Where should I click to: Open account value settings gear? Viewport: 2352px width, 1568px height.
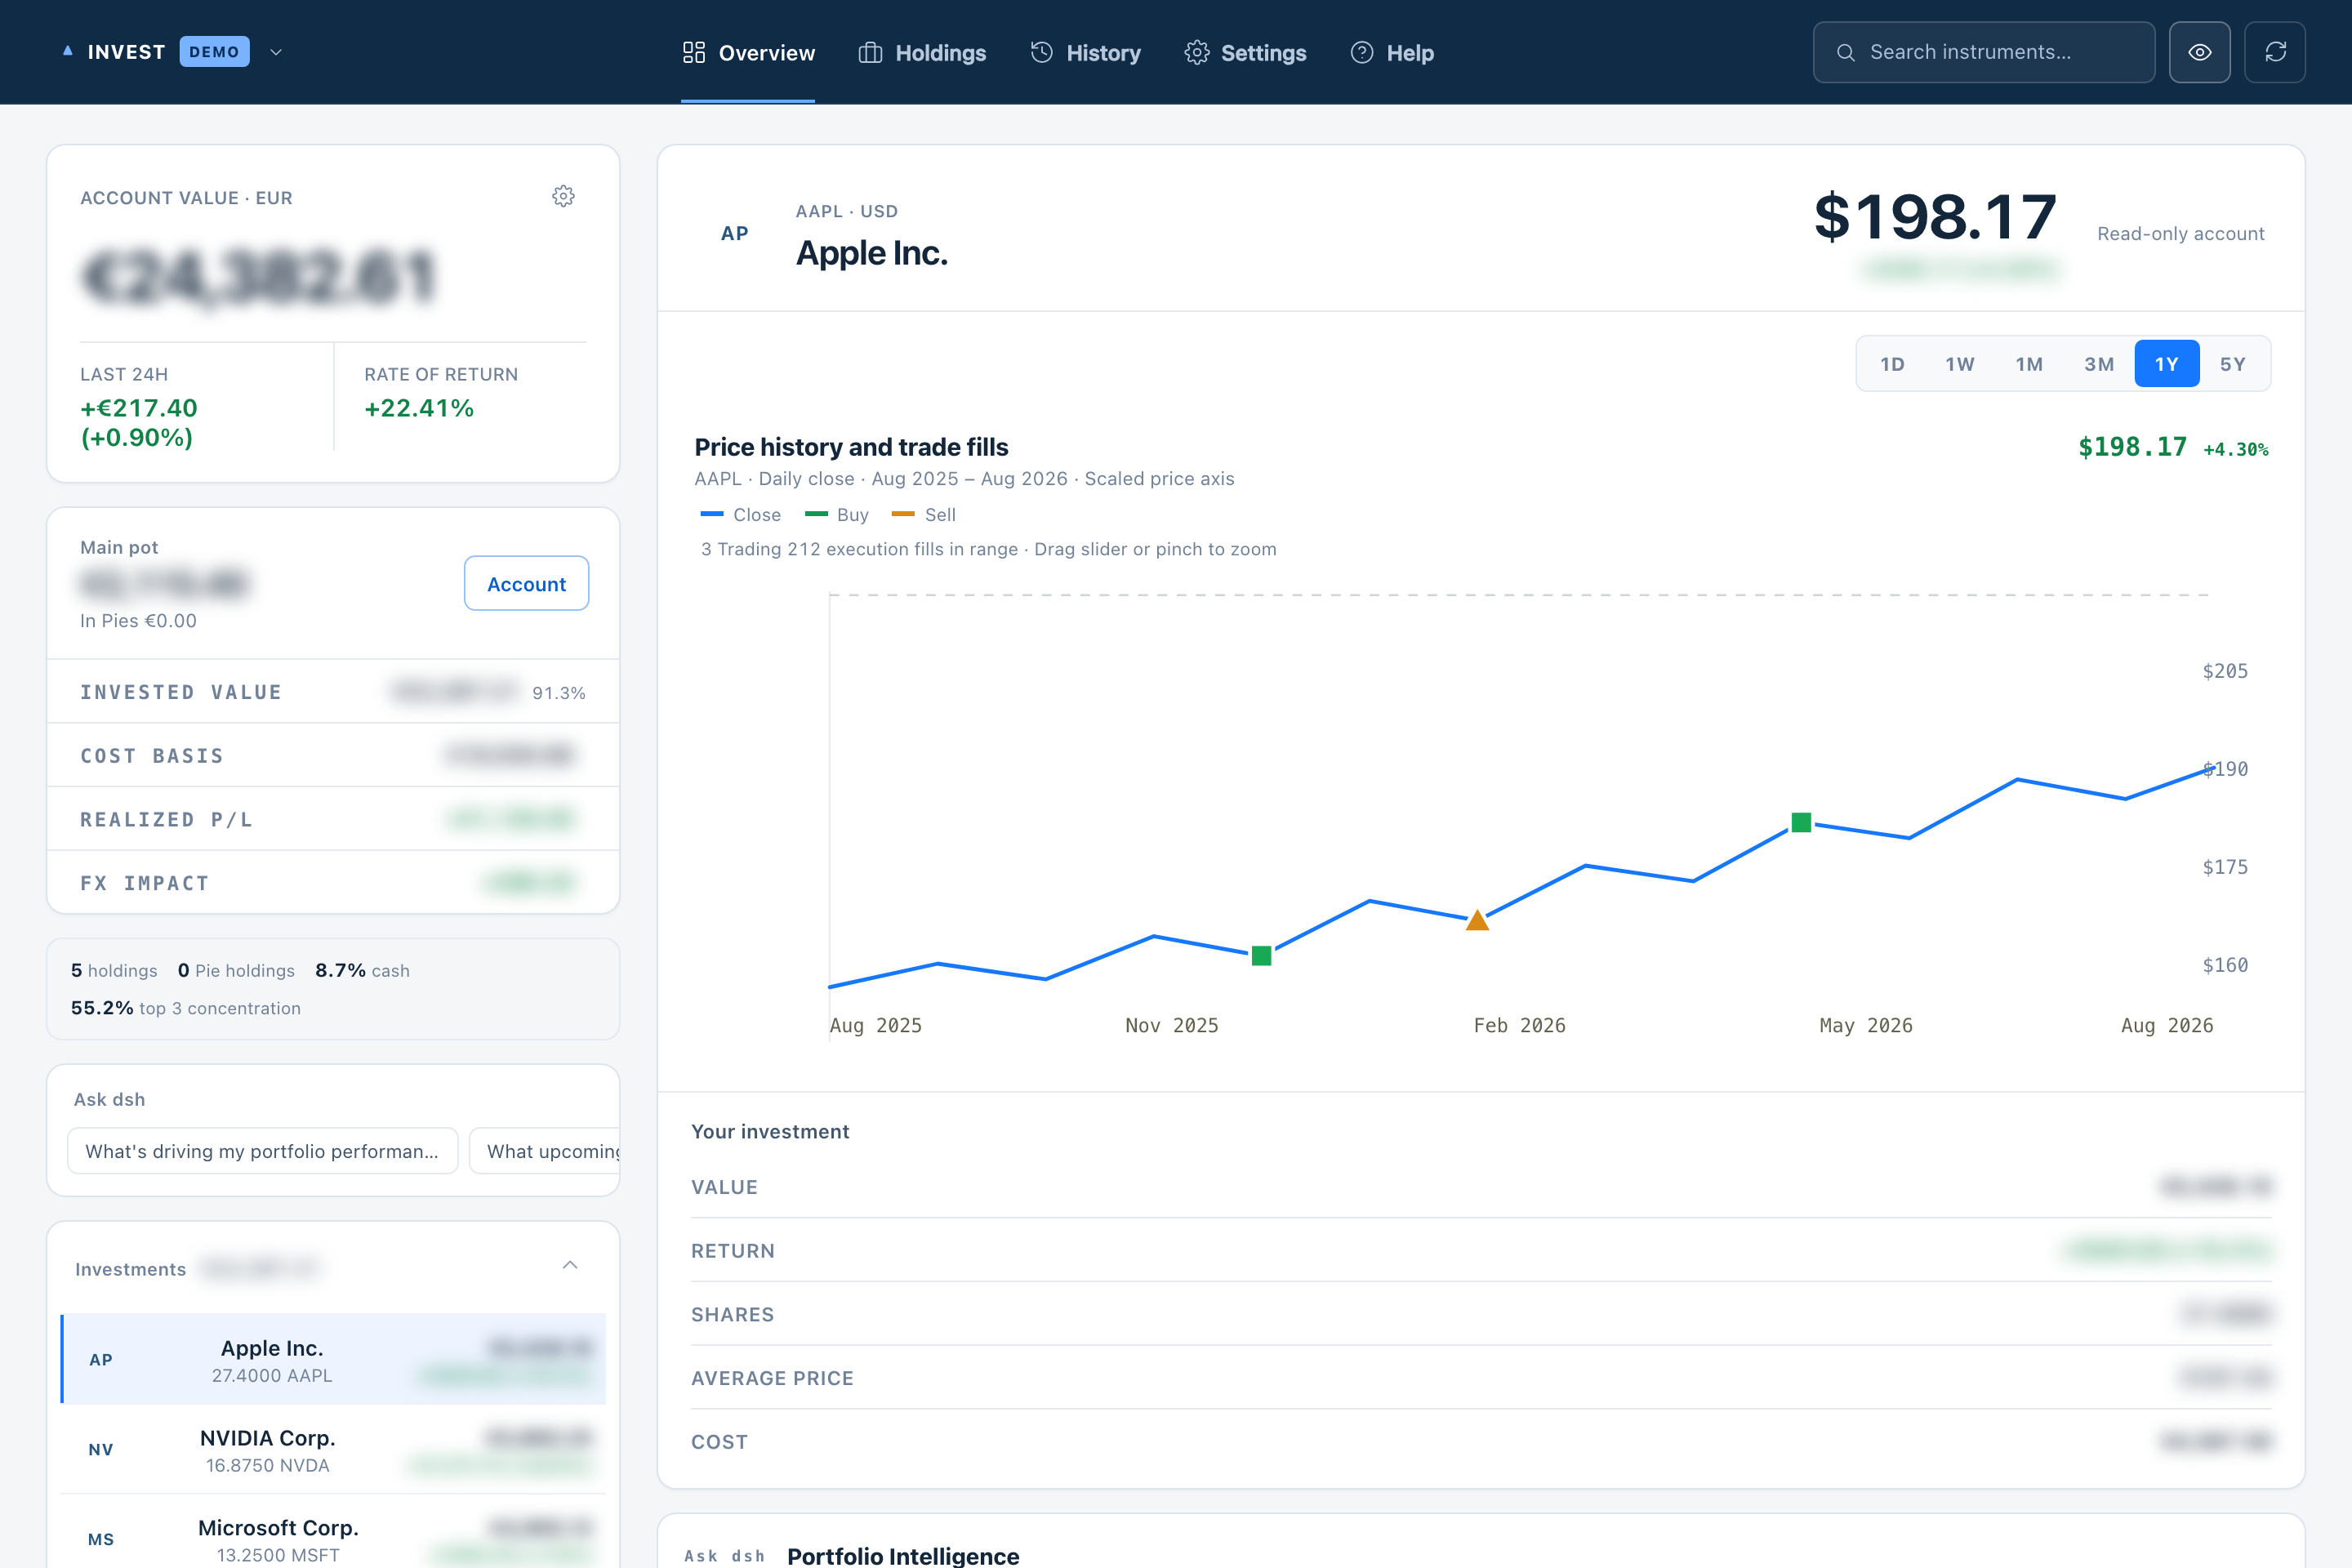click(564, 196)
